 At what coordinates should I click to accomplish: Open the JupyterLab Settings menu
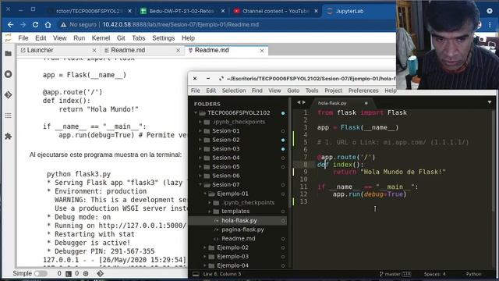pyautogui.click(x=163, y=38)
